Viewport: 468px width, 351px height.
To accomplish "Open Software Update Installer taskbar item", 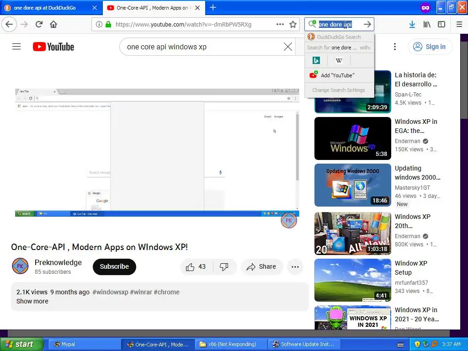I will [x=305, y=344].
